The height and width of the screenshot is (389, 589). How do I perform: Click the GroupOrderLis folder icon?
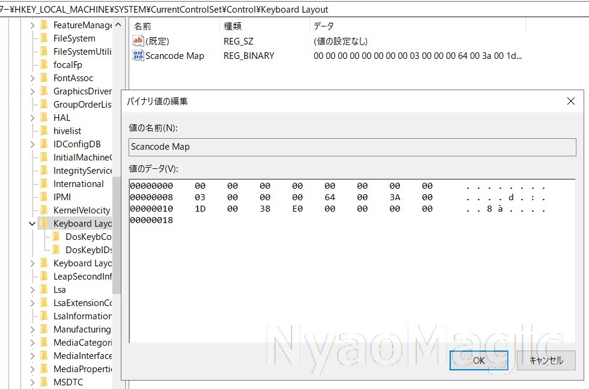44,104
